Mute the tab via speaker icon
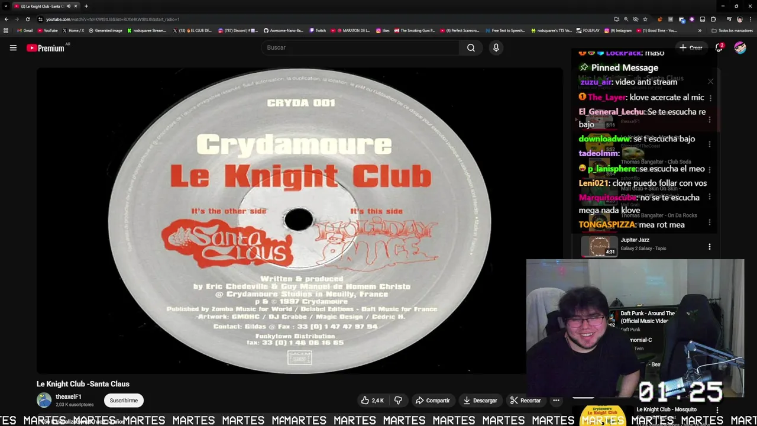 [x=69, y=6]
